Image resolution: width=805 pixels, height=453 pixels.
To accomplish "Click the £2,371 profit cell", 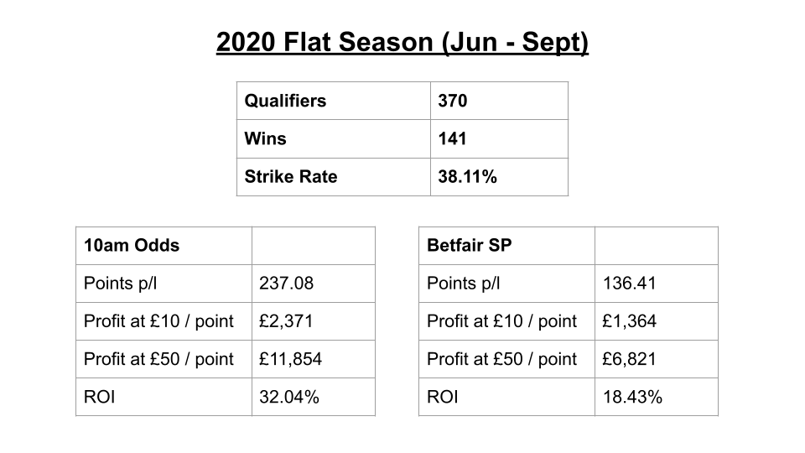I will tap(313, 321).
